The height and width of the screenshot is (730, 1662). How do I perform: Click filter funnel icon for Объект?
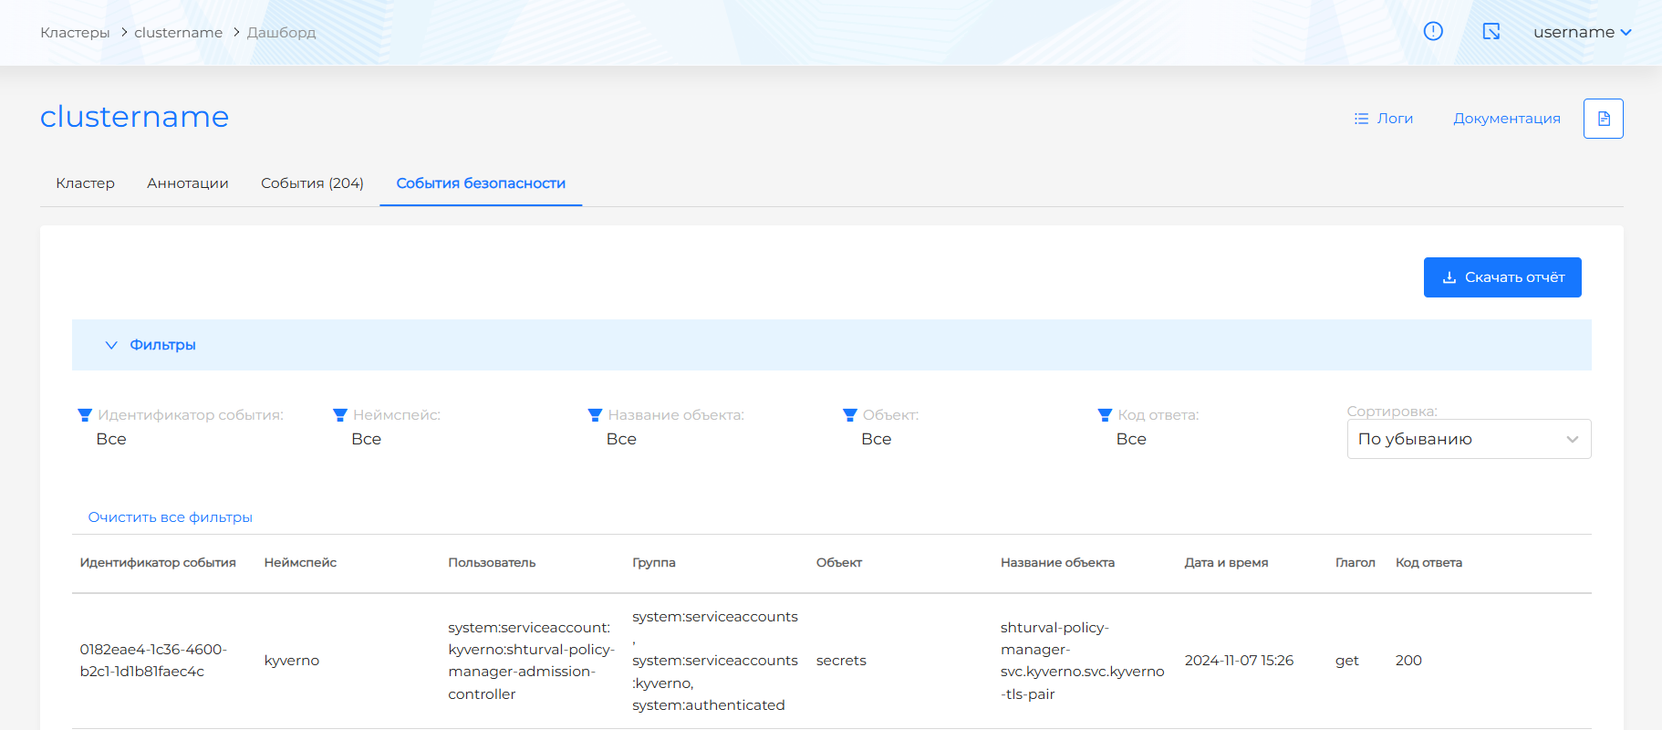tap(850, 415)
